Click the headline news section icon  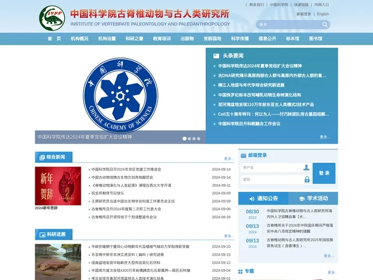pos(216,56)
